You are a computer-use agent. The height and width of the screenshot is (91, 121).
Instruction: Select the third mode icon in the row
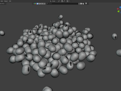click(41, 4)
